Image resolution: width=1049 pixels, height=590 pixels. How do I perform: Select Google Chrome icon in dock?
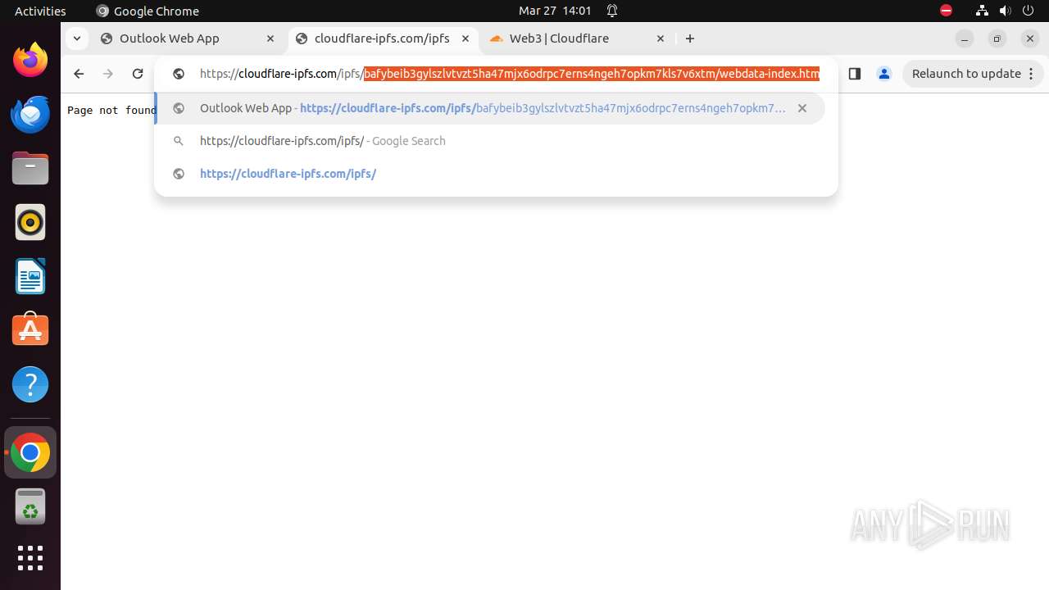pyautogui.click(x=30, y=452)
